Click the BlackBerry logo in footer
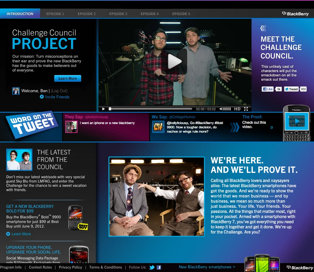 click(300, 268)
